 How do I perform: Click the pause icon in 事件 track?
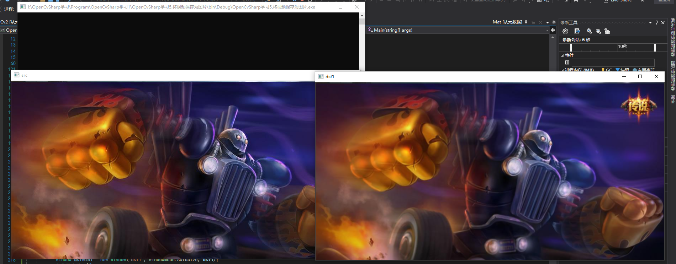click(567, 62)
